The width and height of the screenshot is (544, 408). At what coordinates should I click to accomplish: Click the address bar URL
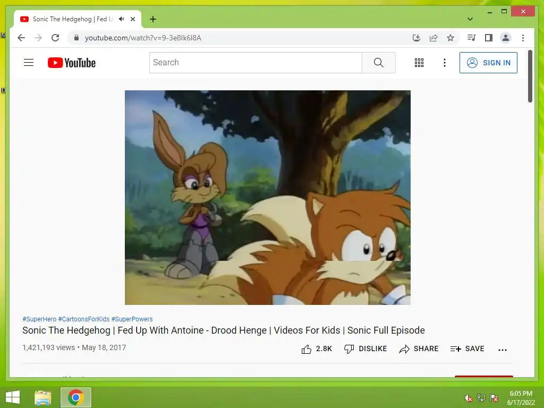pos(143,38)
